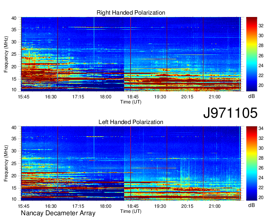
Task: Click the 24 dB value on Right Handed colorbar
Action: (261, 66)
